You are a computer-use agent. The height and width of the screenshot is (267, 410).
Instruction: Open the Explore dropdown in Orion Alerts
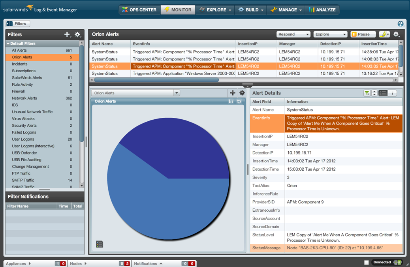coord(330,34)
